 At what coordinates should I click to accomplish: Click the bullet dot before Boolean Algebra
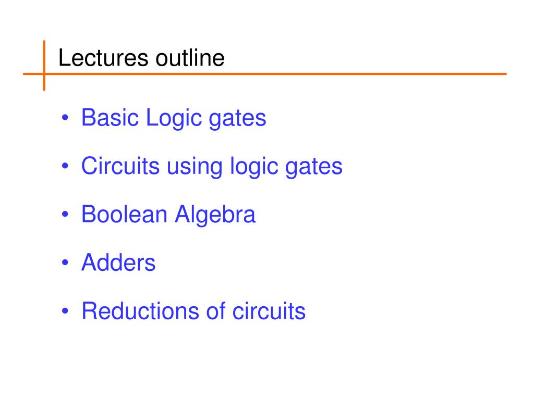pos(65,214)
